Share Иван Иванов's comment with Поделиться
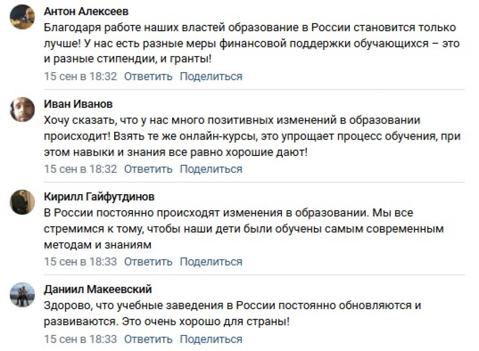479x351 pixels. [211, 169]
